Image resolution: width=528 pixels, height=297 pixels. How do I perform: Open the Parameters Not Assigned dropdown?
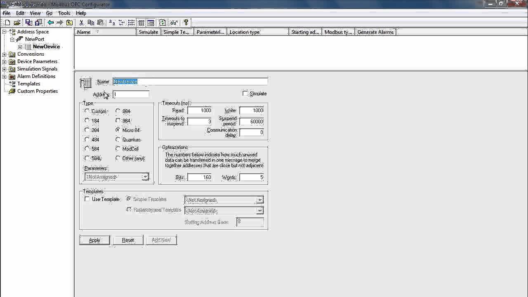click(145, 177)
